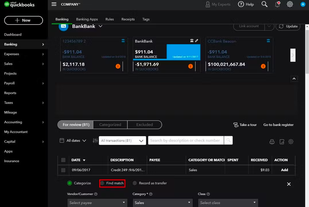Select the Categorize radio button
The image size is (309, 207).
70,183
